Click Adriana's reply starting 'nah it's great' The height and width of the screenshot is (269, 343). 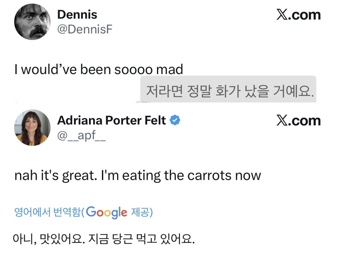[x=137, y=176]
